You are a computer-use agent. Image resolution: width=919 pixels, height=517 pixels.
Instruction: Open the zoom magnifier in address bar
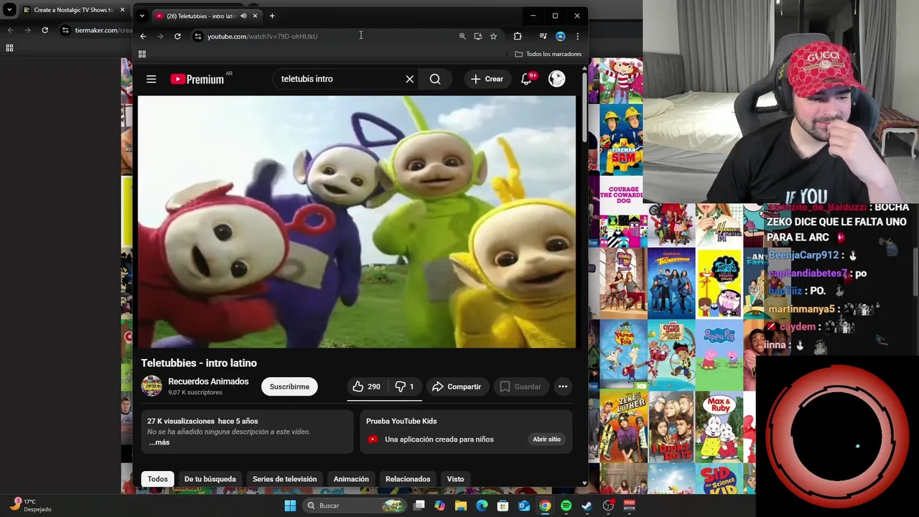(x=462, y=36)
